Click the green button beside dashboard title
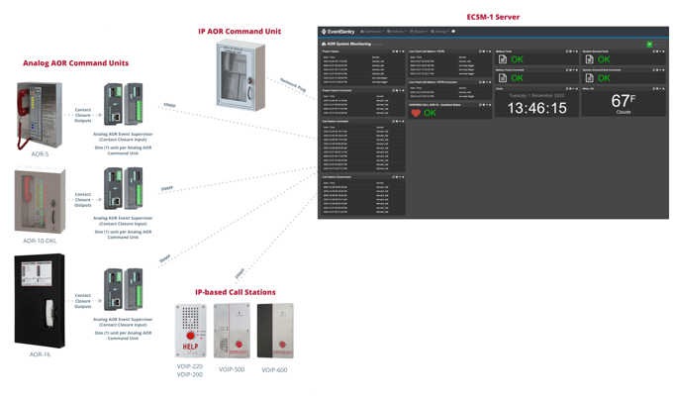 click(649, 44)
